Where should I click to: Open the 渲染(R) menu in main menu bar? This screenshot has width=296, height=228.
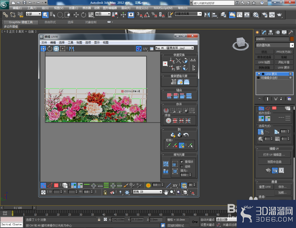[126, 8]
